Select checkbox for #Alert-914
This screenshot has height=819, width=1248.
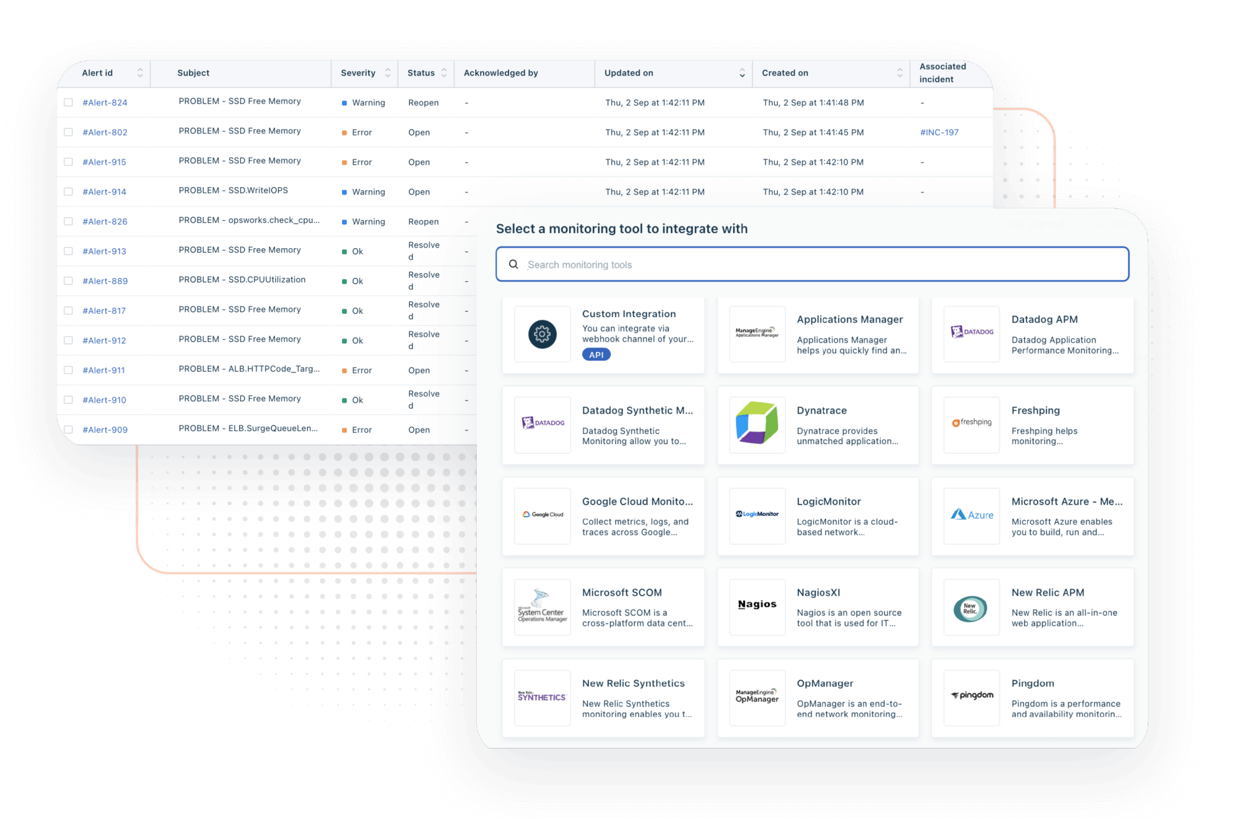pyautogui.click(x=69, y=191)
